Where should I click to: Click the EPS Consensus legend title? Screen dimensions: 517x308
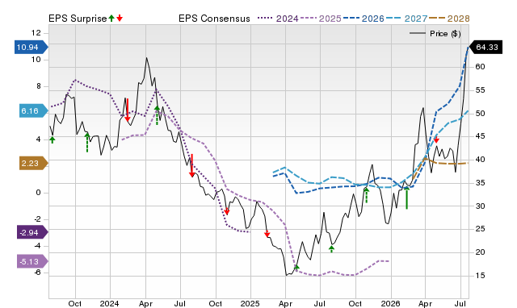click(x=214, y=19)
